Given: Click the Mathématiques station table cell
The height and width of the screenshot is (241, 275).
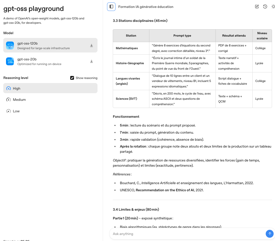Looking at the screenshot, I should [127, 48].
